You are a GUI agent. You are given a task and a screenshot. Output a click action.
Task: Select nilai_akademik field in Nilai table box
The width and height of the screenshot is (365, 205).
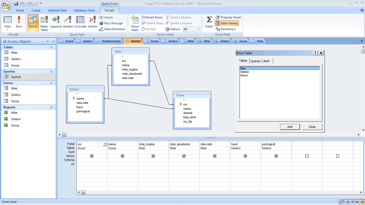[132, 74]
